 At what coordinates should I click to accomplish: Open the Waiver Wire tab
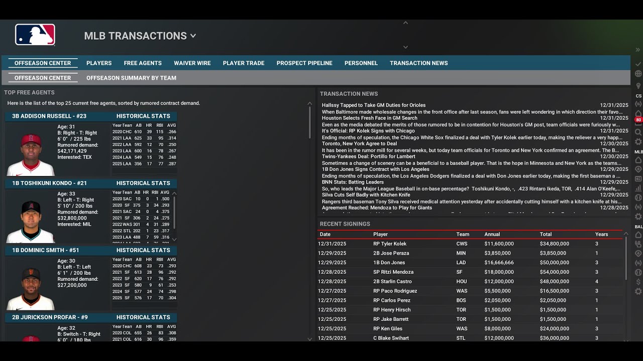[192, 63]
